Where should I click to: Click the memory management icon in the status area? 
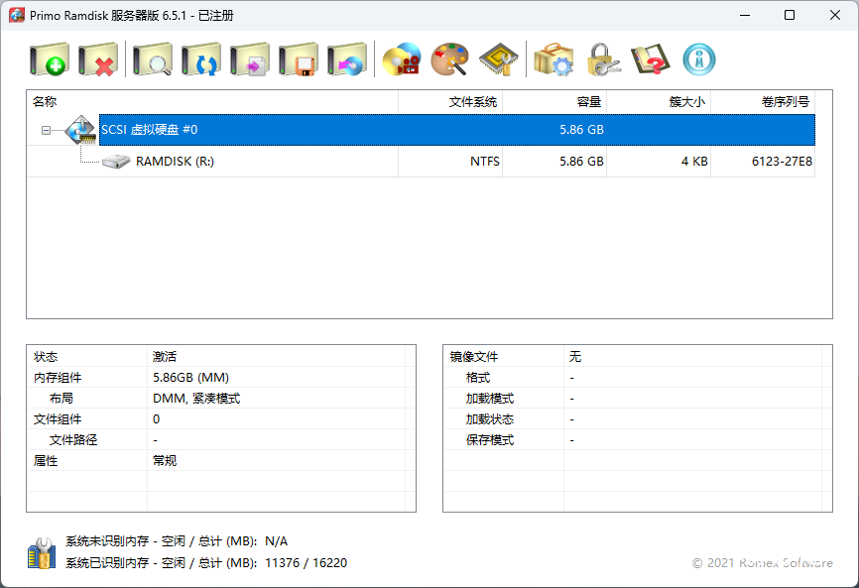(x=42, y=552)
